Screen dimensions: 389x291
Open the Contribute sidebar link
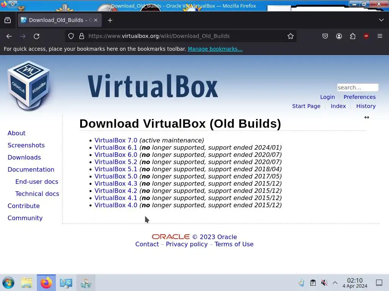(x=24, y=206)
